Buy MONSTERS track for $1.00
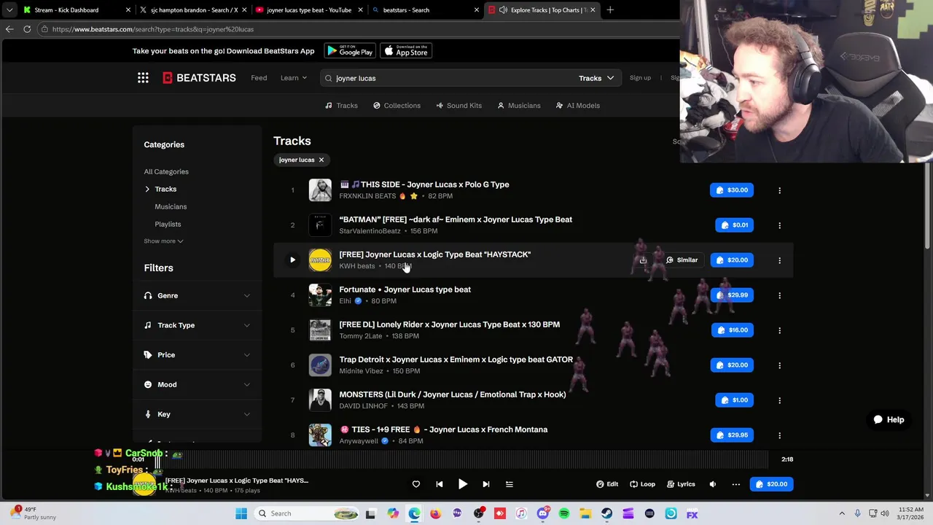Screen dimensions: 933x525 735,400
